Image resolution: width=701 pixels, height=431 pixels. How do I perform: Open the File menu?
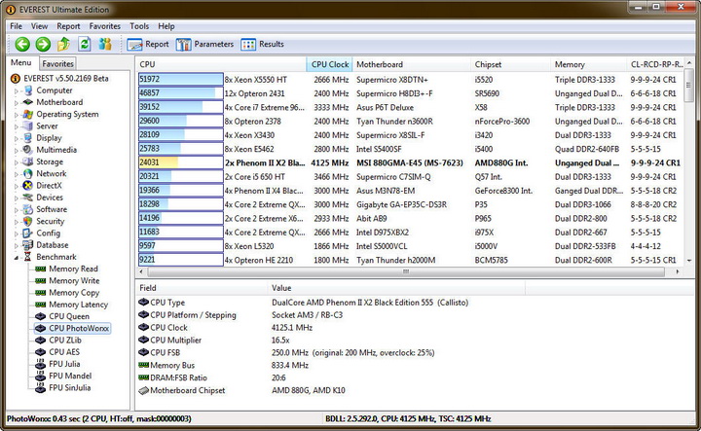point(17,26)
